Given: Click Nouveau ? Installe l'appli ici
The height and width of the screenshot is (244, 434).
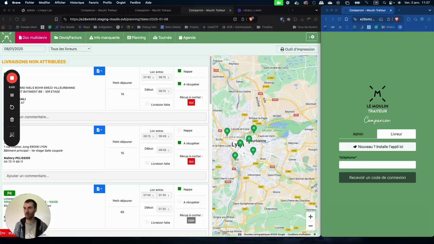Looking at the screenshot, I should (x=377, y=147).
